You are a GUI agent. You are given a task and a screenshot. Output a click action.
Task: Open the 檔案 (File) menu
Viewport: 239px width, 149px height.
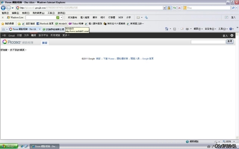click(5, 13)
